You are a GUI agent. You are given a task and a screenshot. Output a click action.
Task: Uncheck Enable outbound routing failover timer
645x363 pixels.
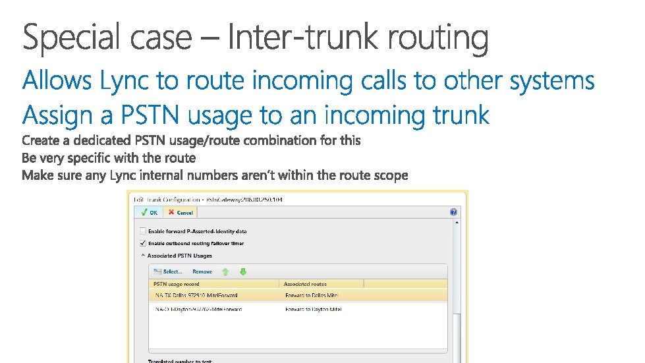point(143,243)
